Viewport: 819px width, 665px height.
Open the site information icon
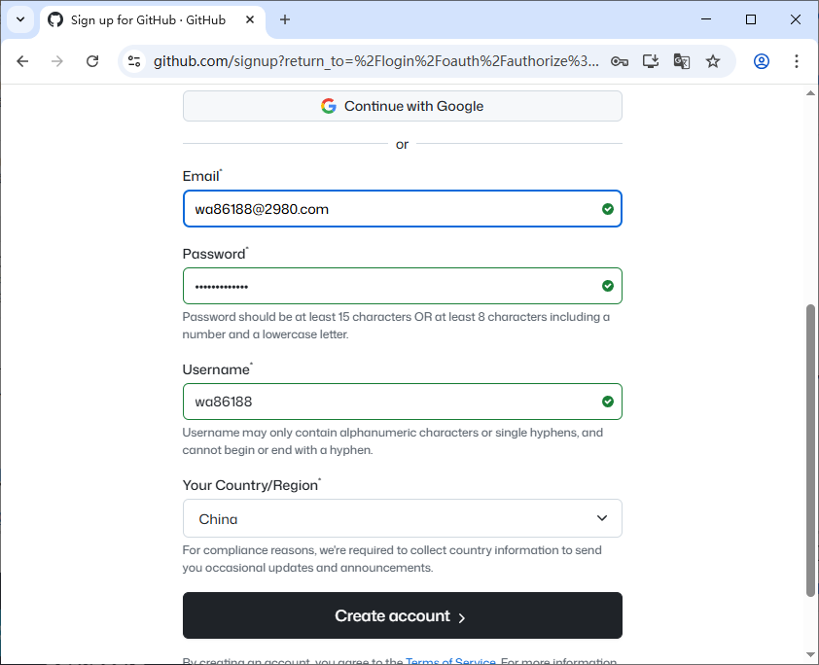point(135,61)
